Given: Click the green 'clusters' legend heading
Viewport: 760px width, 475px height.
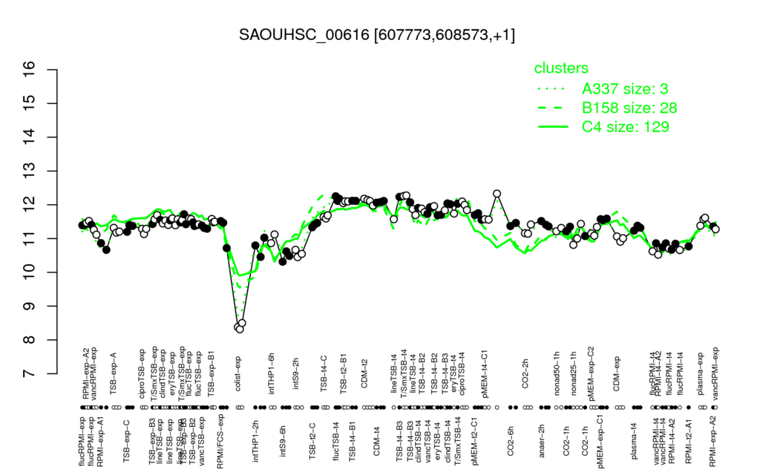Looking at the screenshot, I should click(561, 68).
